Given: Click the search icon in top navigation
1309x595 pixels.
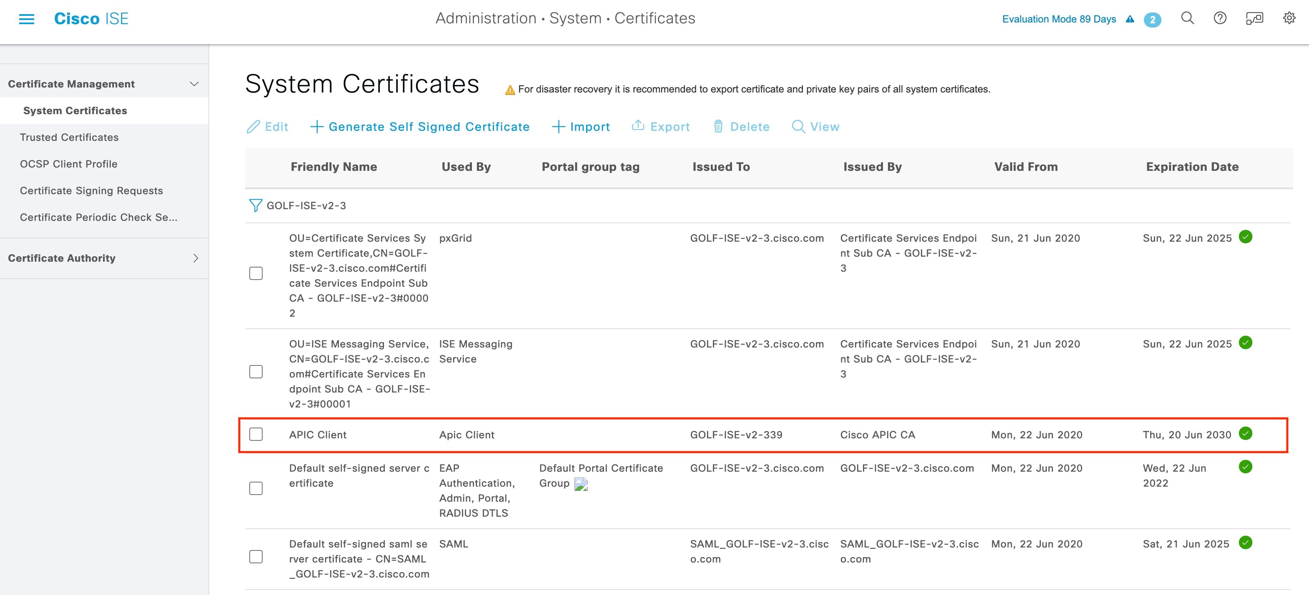Looking at the screenshot, I should (1186, 18).
